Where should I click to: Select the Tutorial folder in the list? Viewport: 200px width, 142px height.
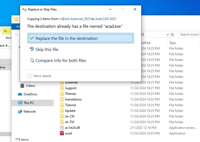click(70, 105)
